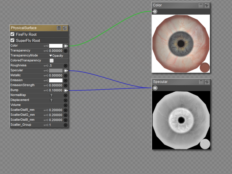Click the grayscale eye Specular texture preview

click(181, 120)
